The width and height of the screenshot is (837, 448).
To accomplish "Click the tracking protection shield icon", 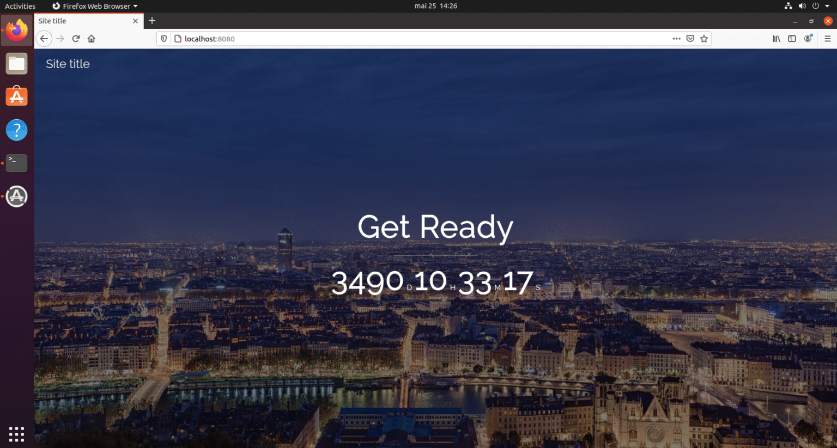I will tap(164, 39).
